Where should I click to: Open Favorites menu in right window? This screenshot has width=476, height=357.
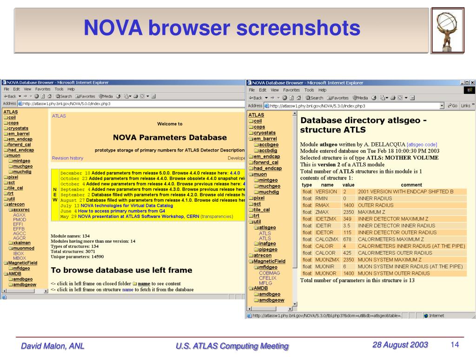pyautogui.click(x=291, y=90)
